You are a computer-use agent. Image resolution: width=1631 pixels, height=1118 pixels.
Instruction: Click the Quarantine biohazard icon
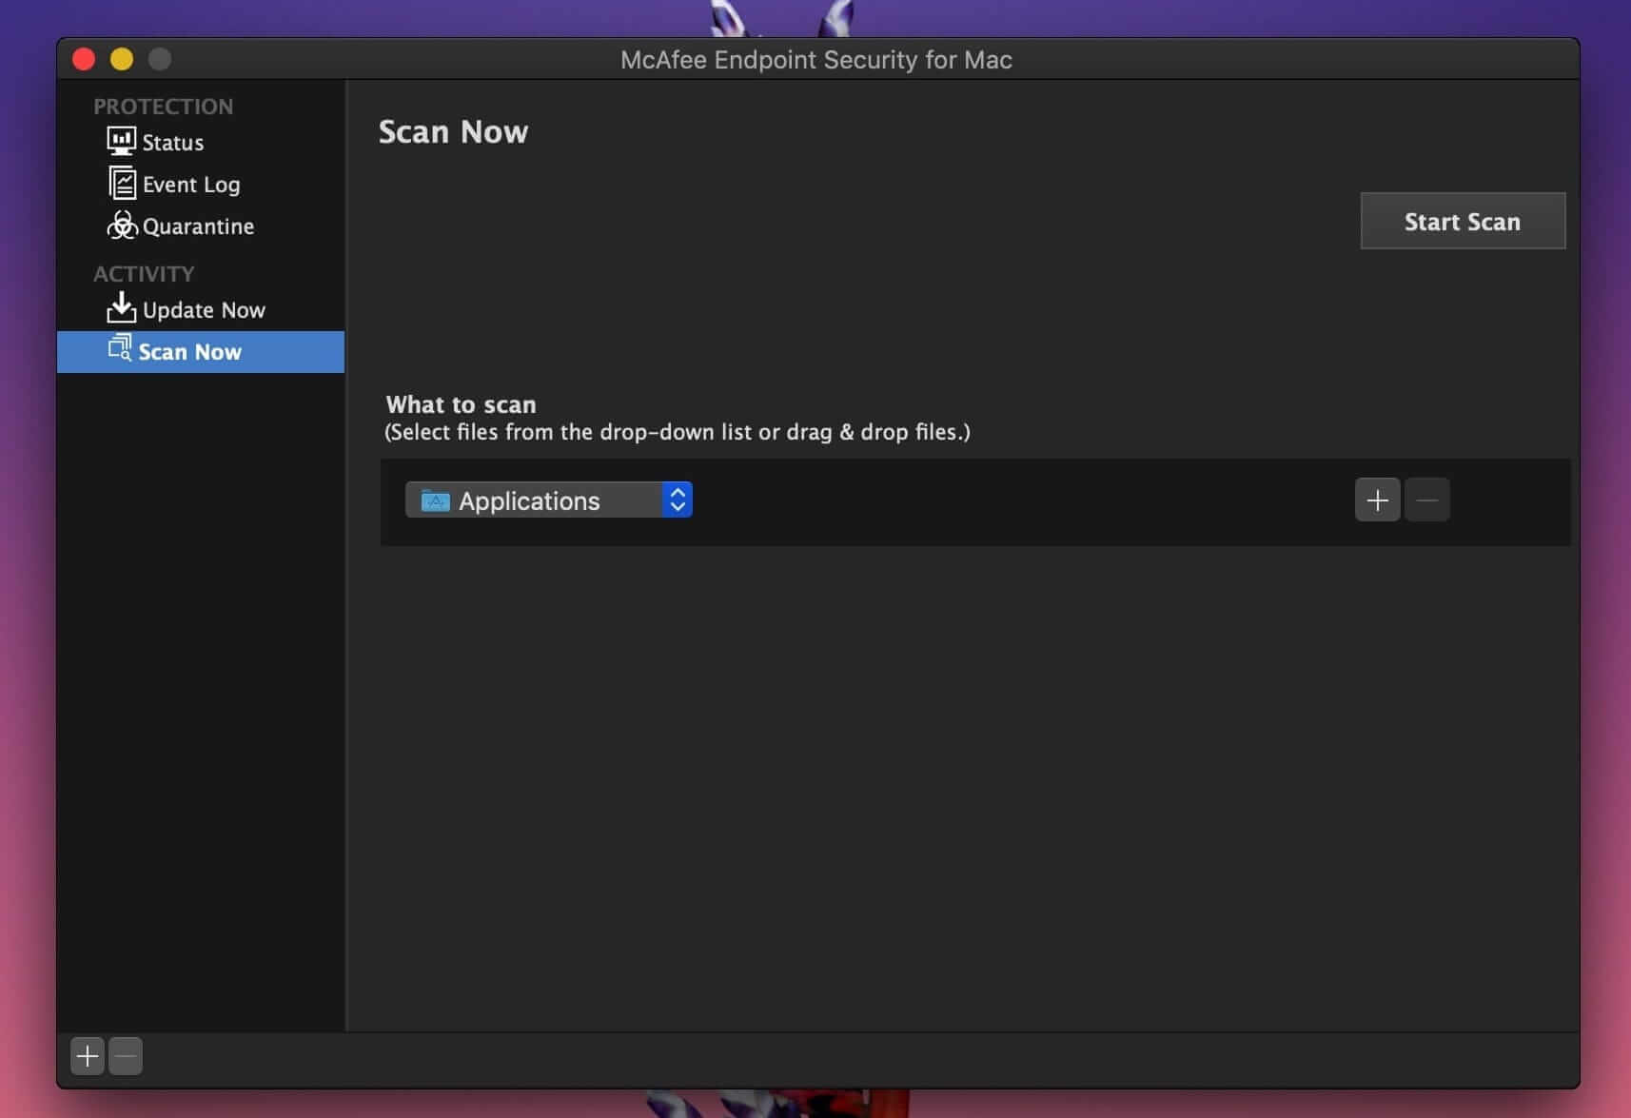click(x=122, y=226)
